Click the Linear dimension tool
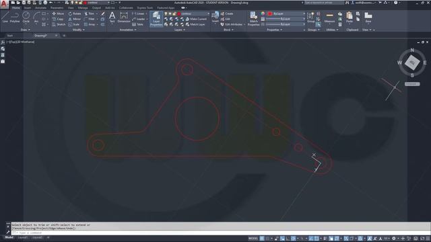Screen dimensions: 431x242 (138, 13)
